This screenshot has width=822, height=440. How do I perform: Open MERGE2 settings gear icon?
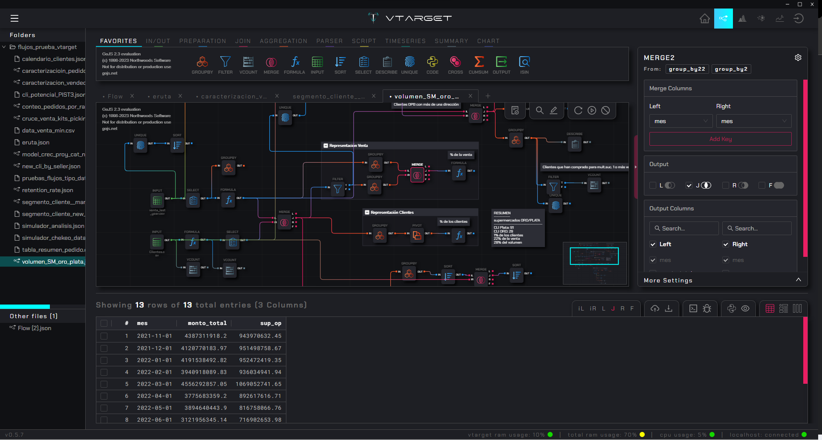(x=798, y=58)
